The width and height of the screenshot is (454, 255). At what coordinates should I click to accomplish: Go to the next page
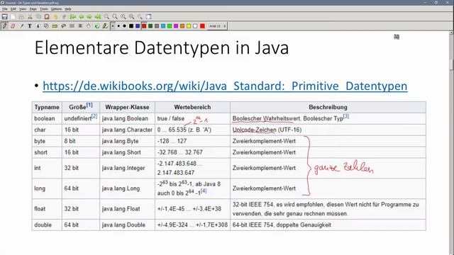coord(89,17)
